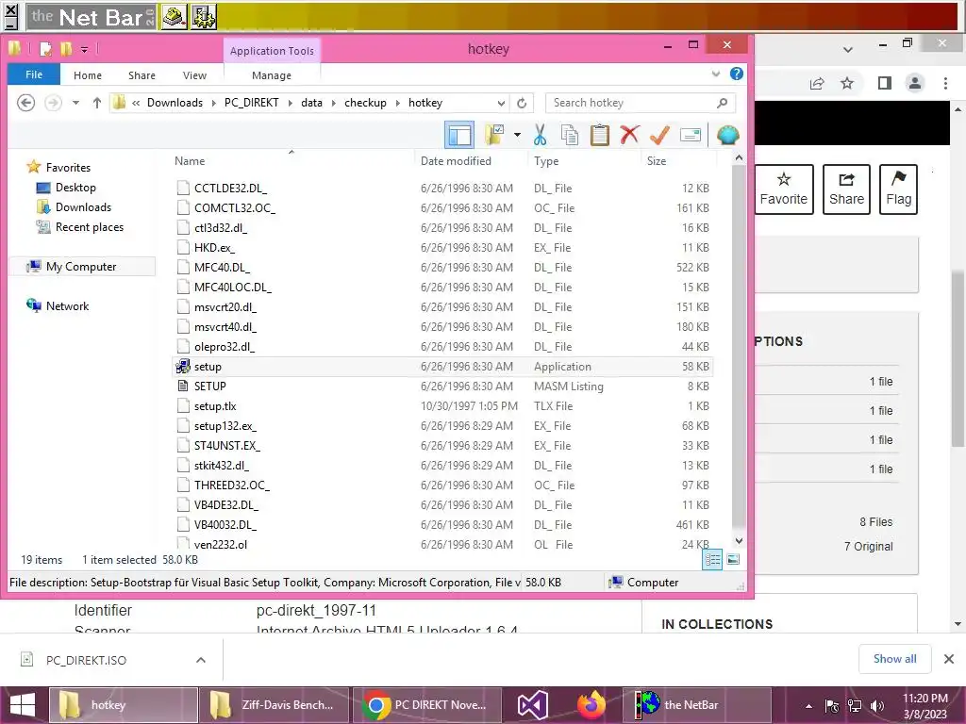This screenshot has height=724, width=966.
Task: Switch to details view in status bar
Action: 712,560
